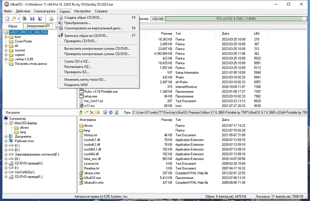Click the drive icon beside Смонтировать на виртуальный диск

click(x=61, y=28)
